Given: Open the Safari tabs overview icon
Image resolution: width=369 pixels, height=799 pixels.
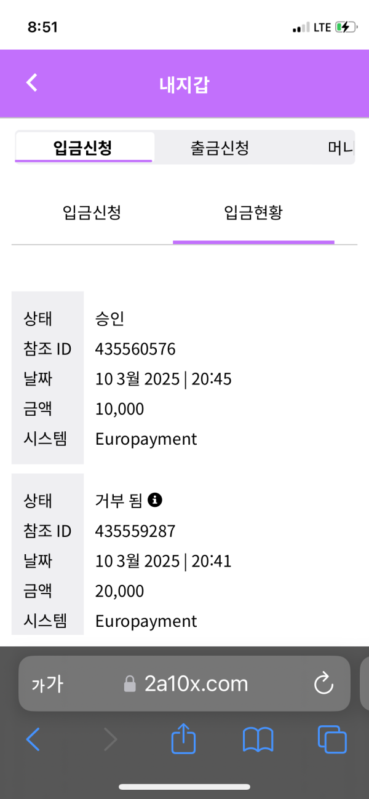Looking at the screenshot, I should click(x=332, y=739).
